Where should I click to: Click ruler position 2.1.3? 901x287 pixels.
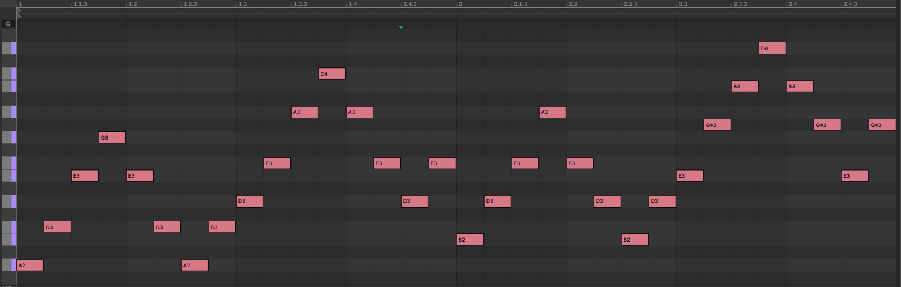coord(520,4)
